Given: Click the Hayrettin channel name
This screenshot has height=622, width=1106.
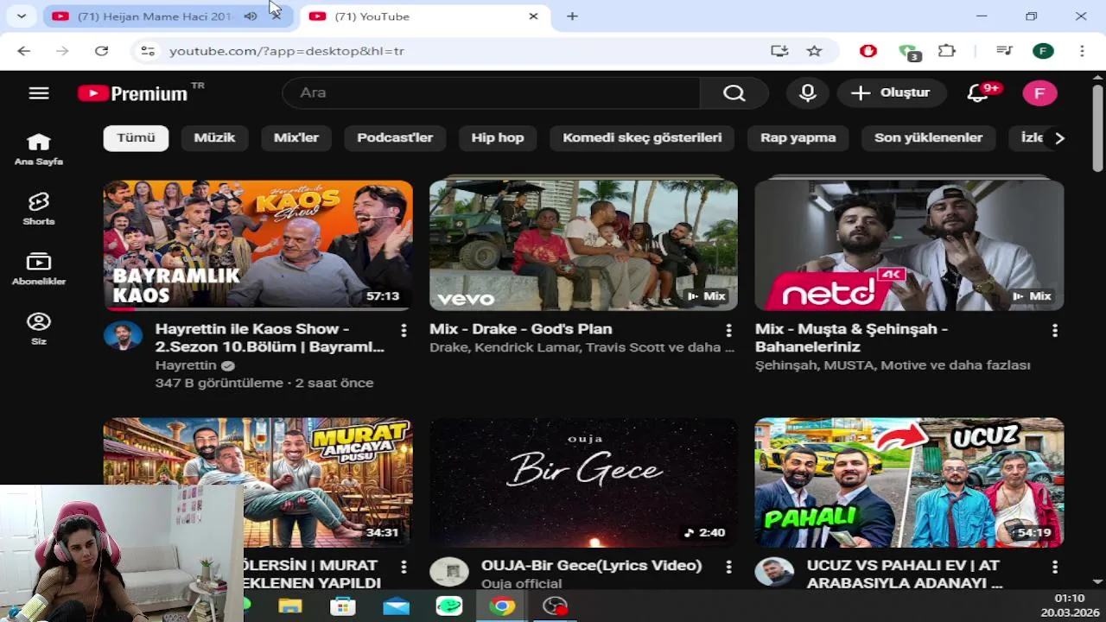Looking at the screenshot, I should click(185, 365).
